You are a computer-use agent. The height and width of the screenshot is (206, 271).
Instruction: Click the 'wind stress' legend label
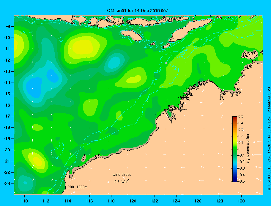pyautogui.click(x=122, y=175)
